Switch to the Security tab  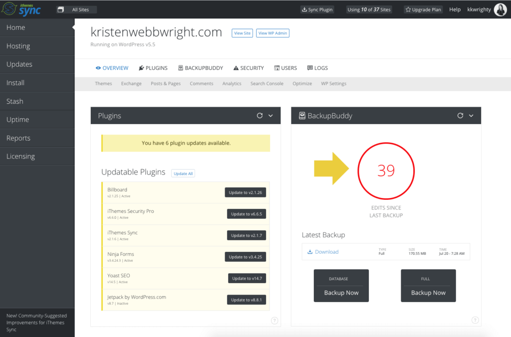click(x=249, y=68)
